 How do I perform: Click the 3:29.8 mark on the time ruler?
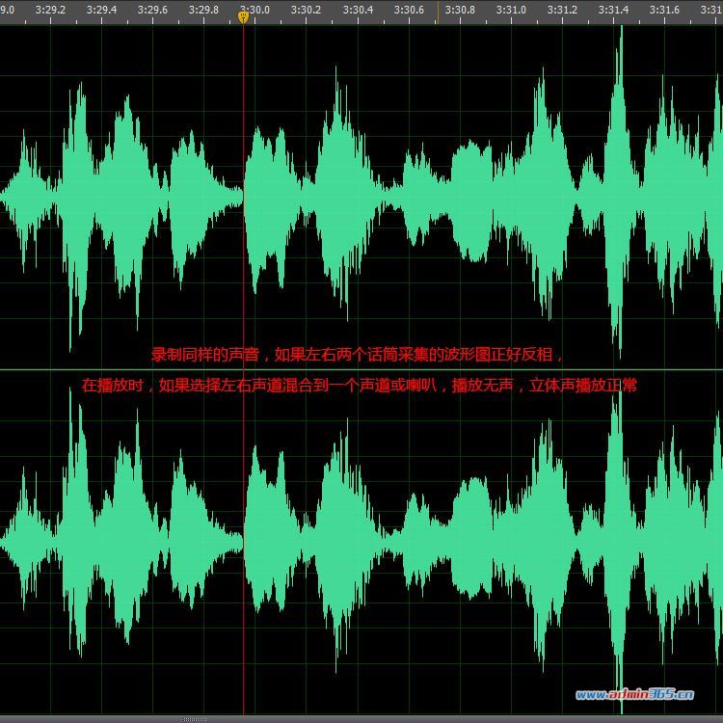[x=203, y=10]
